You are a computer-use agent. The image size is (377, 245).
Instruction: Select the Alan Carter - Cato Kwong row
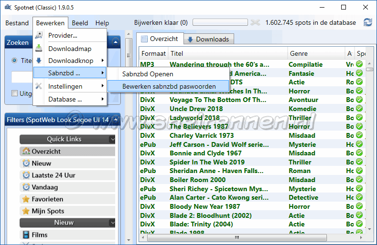pos(251,197)
